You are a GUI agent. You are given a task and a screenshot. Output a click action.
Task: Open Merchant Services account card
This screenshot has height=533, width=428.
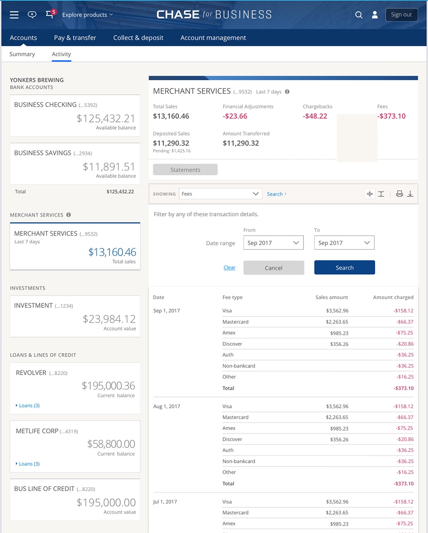75,246
